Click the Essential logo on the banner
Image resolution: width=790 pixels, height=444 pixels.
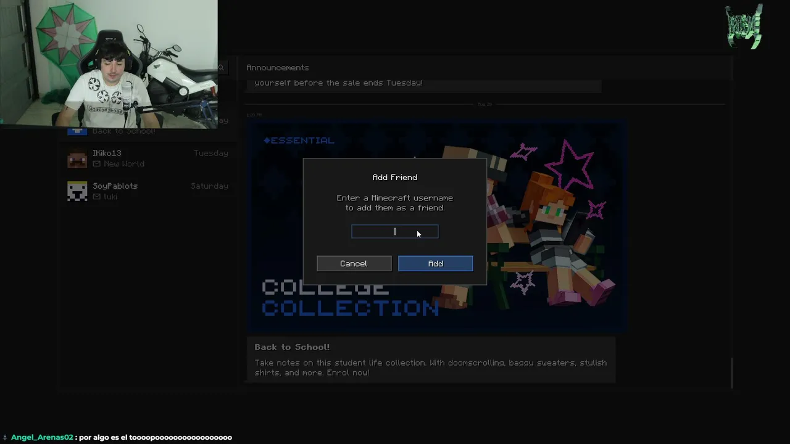coord(299,141)
